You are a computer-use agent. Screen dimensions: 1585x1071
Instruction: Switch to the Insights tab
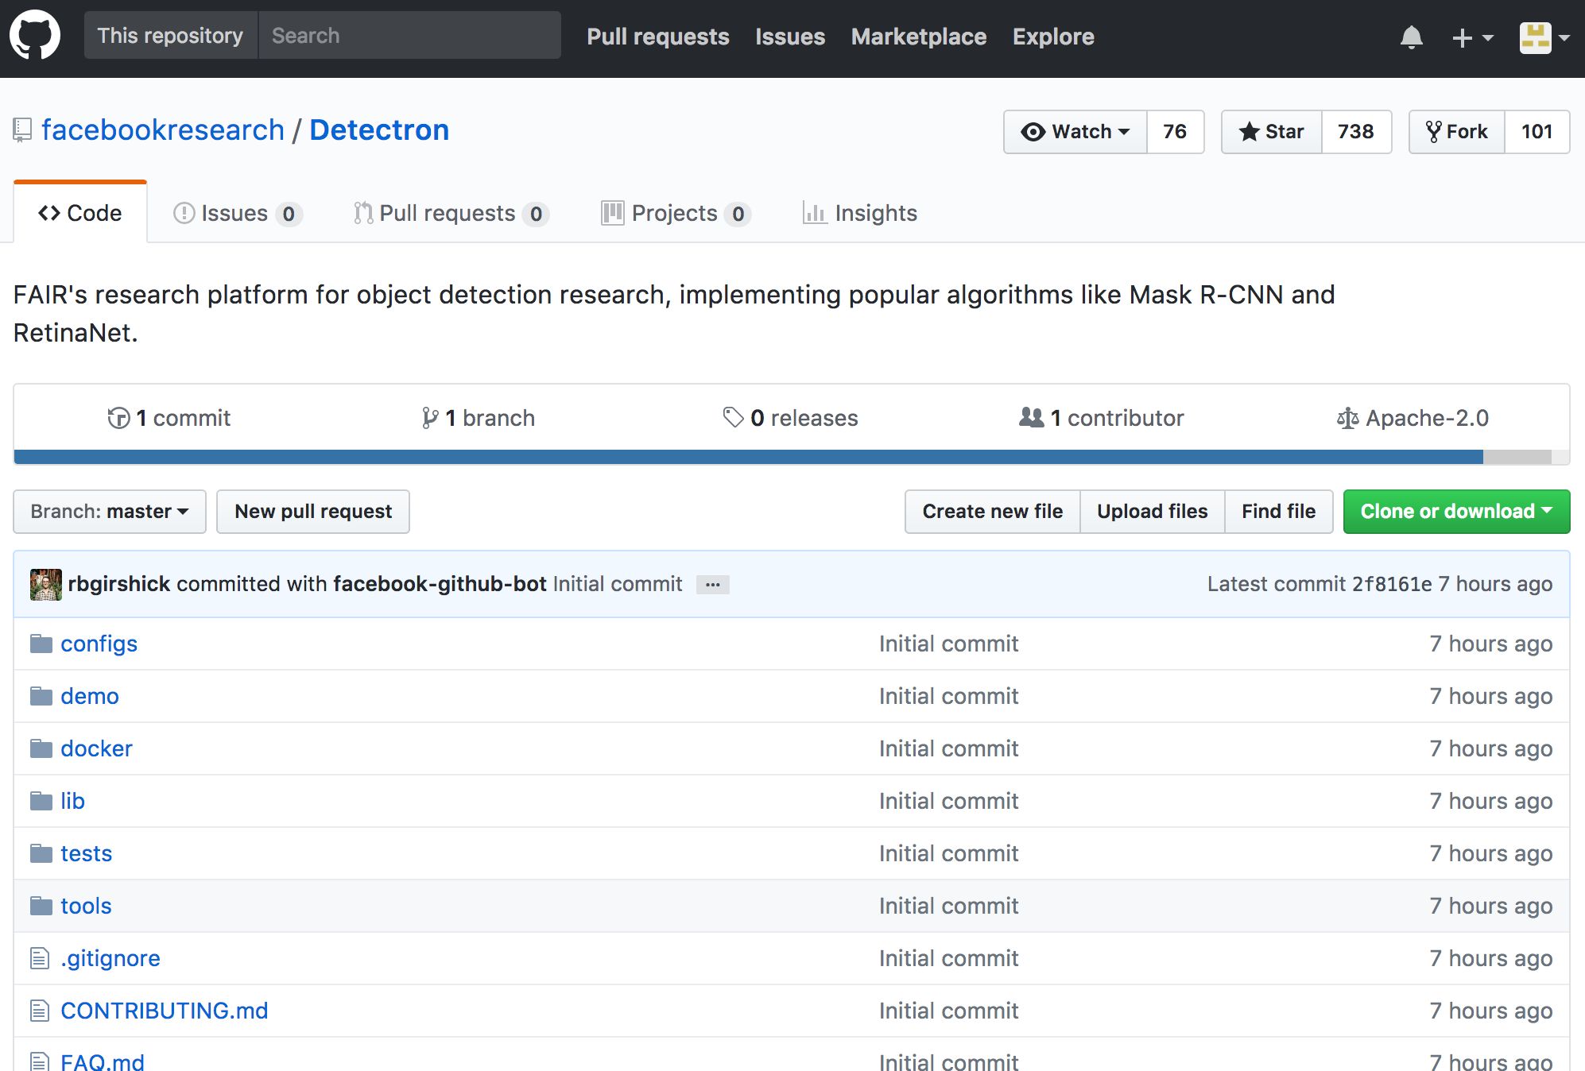860,213
